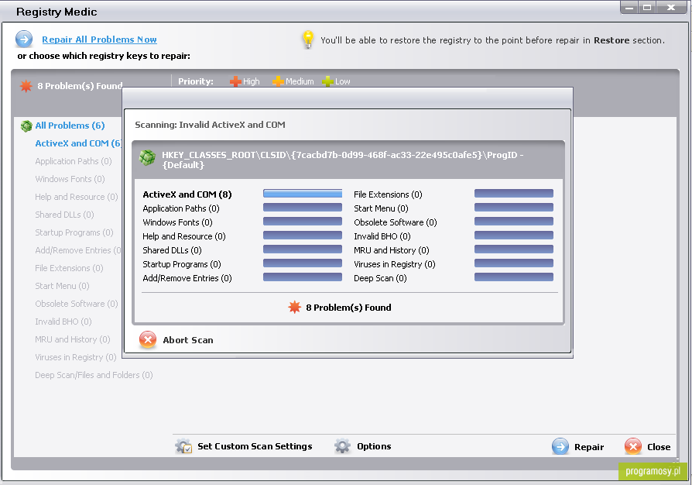The image size is (692, 485).
Task: Click ActiveX and COM (8) in the scan dialog
Action: click(187, 194)
